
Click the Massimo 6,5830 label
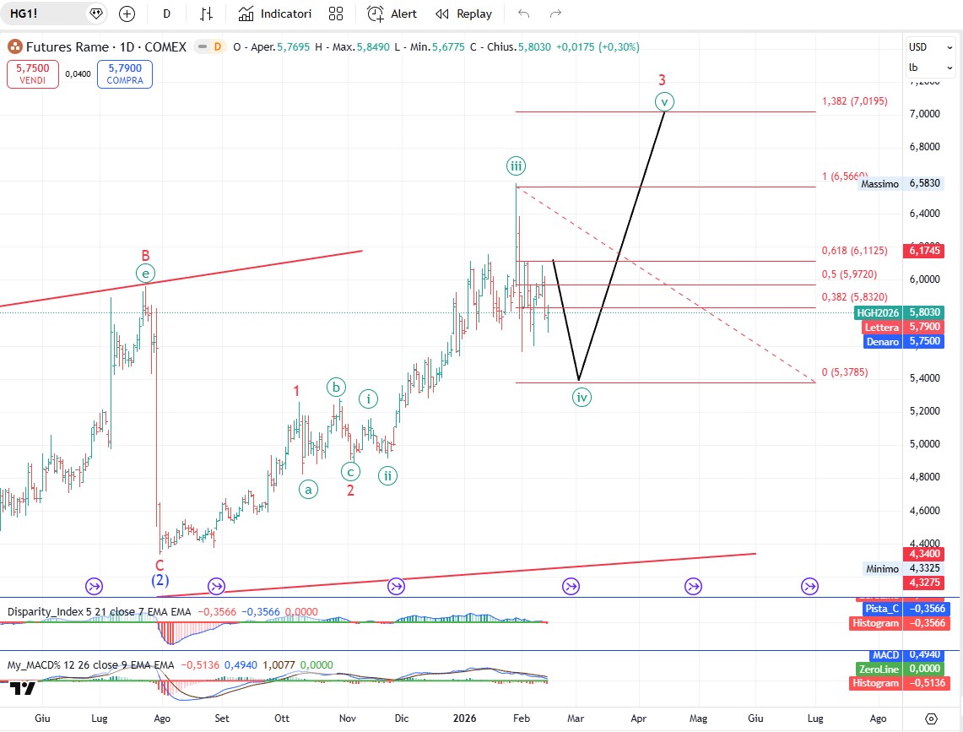point(901,184)
